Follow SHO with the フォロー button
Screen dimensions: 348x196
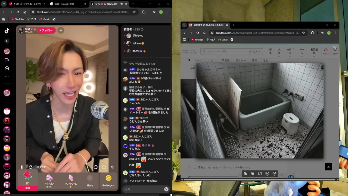[46, 30]
